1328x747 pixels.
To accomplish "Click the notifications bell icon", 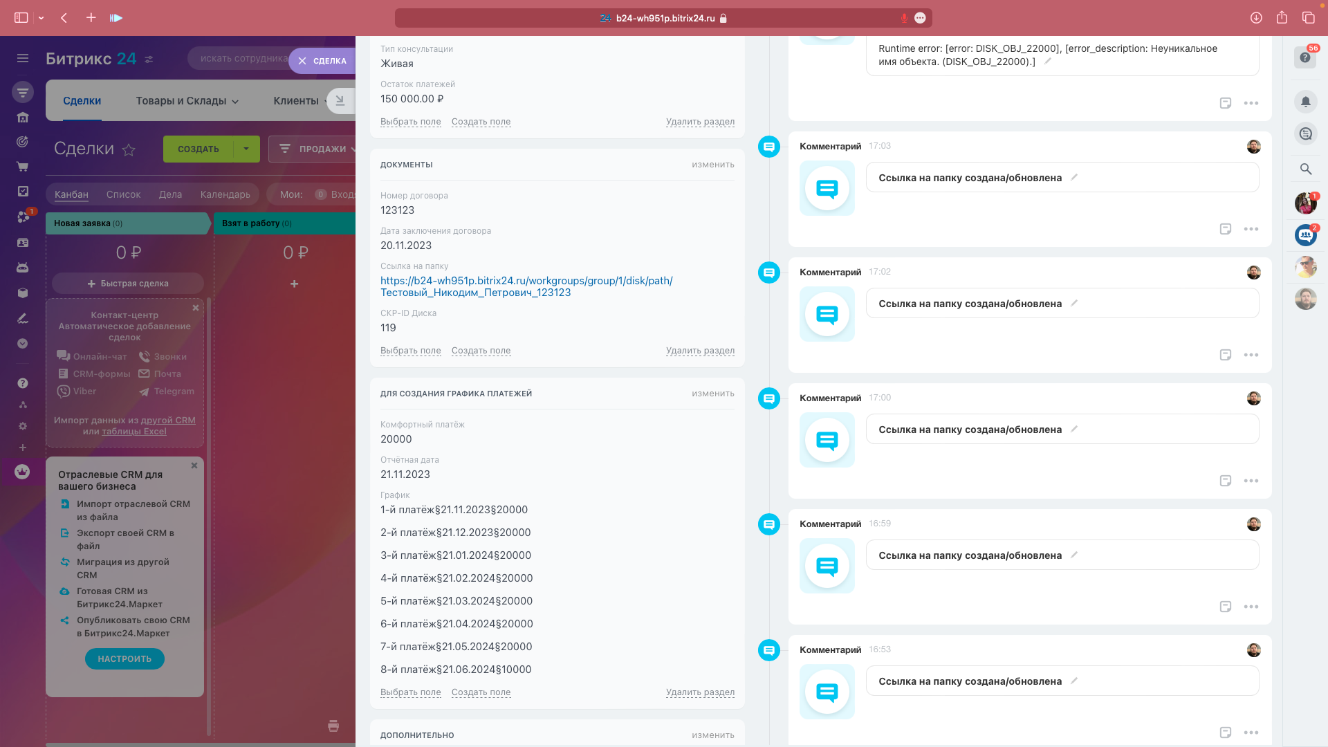I will (1305, 102).
